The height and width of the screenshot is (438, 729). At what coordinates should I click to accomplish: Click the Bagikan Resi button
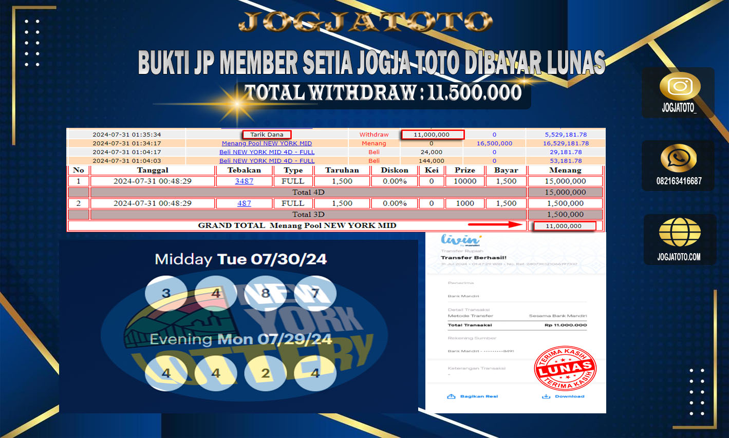[473, 396]
